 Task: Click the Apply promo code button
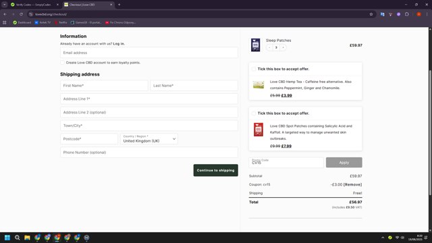[x=344, y=162]
